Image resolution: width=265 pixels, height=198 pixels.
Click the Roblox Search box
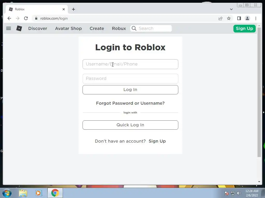pyautogui.click(x=151, y=28)
